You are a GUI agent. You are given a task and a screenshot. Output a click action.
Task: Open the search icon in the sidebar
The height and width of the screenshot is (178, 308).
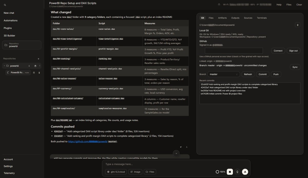[x=5, y=5]
